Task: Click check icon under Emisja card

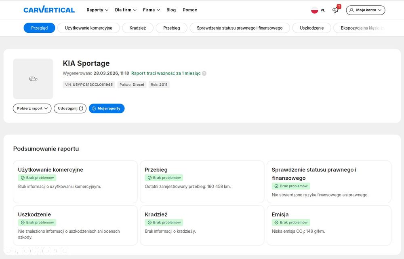Action: point(276,222)
